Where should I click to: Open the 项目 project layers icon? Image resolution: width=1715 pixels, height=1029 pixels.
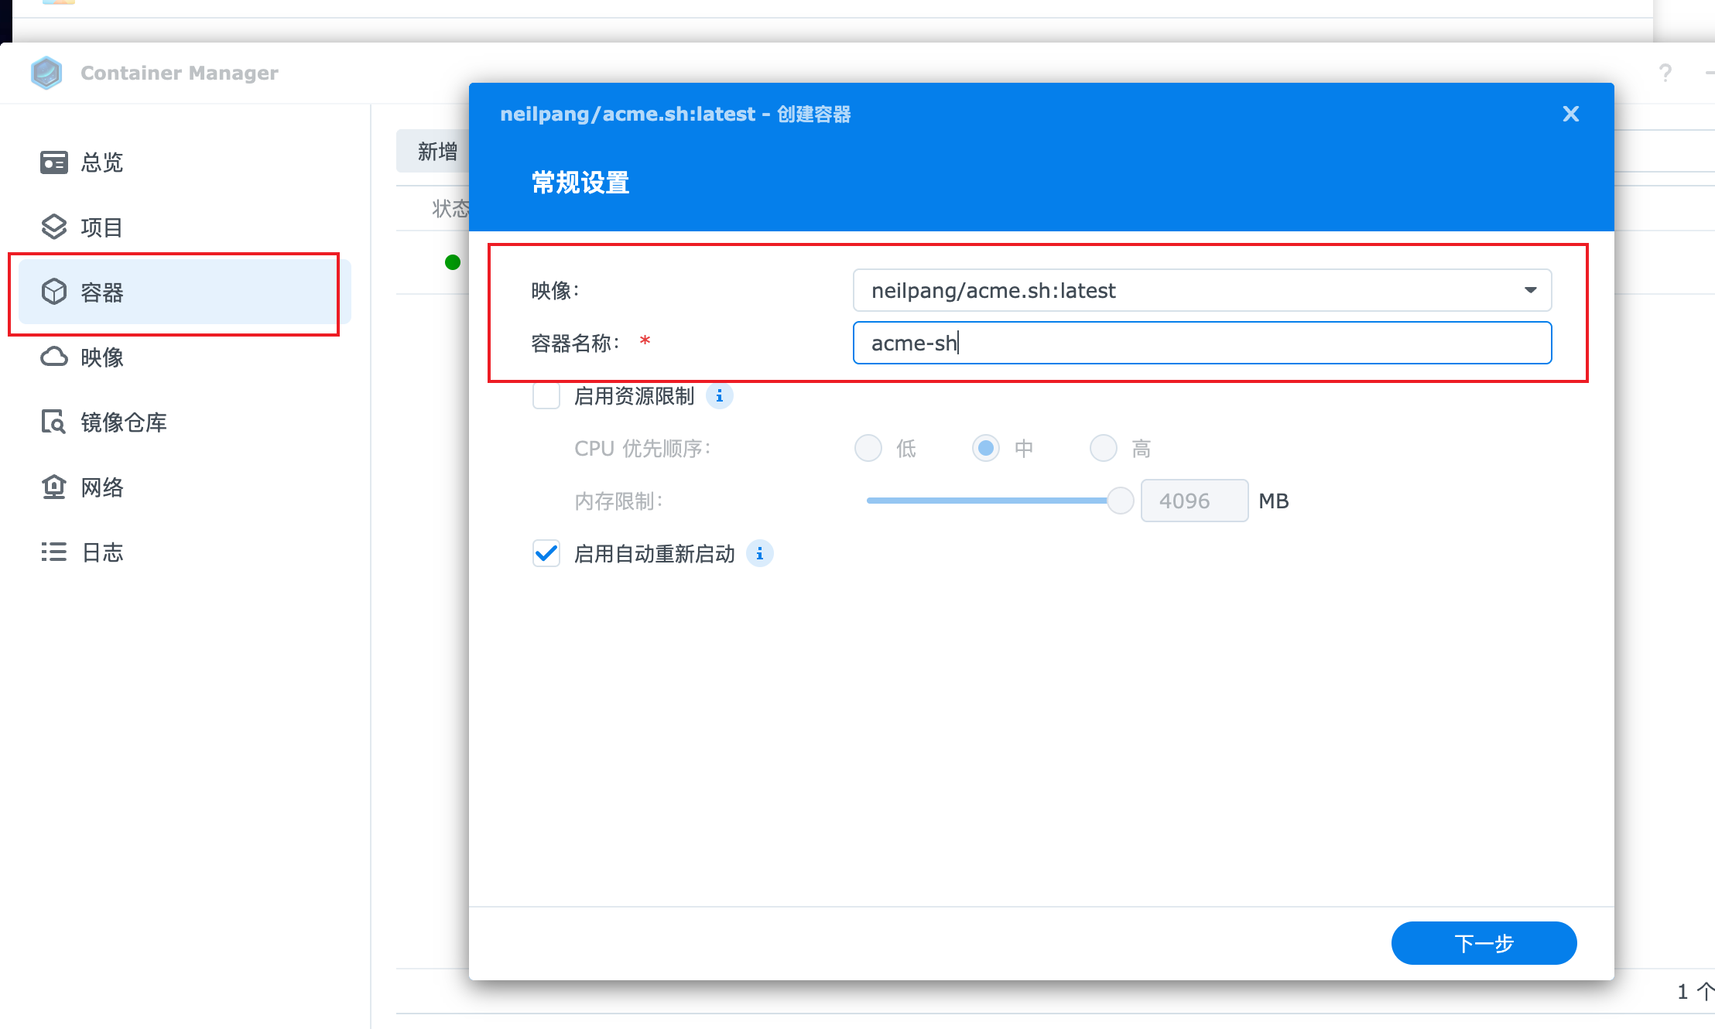point(53,227)
